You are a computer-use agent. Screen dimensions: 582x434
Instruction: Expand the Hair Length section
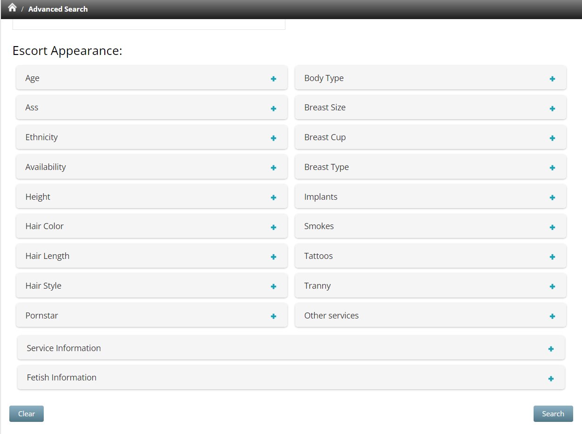pos(151,256)
